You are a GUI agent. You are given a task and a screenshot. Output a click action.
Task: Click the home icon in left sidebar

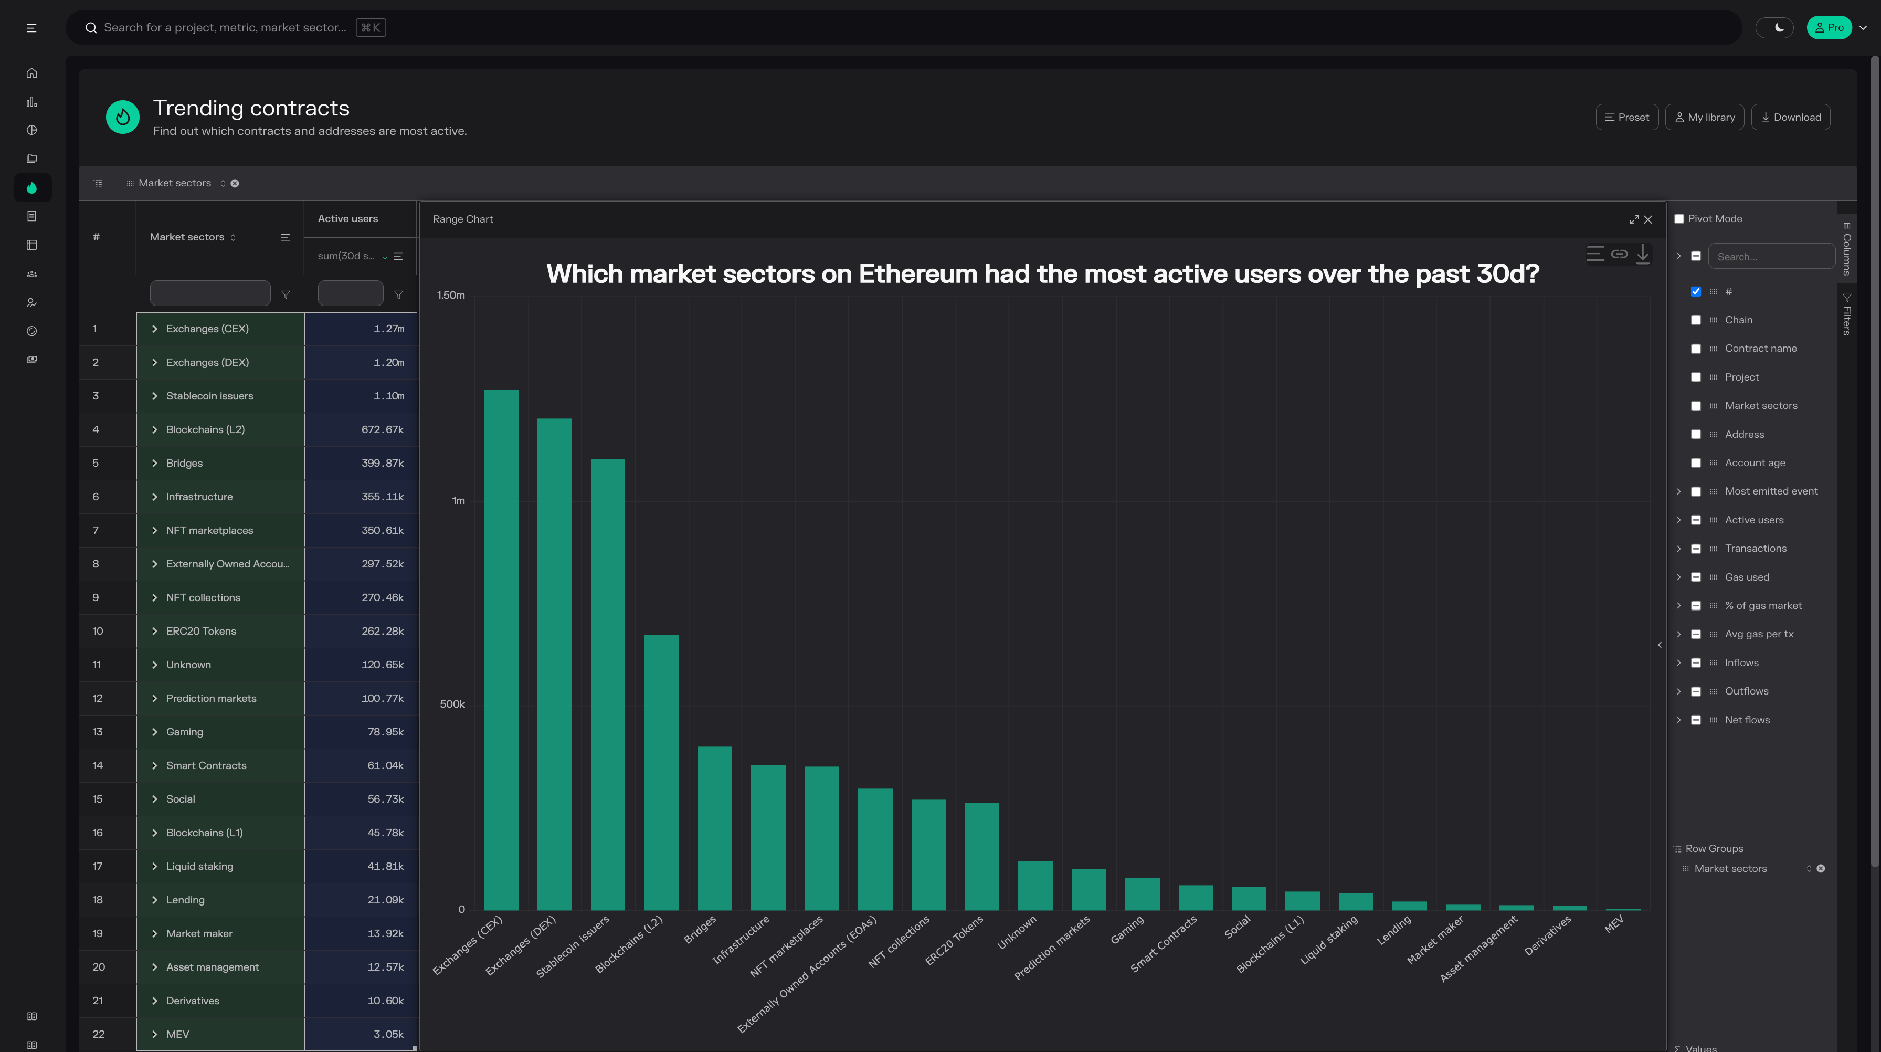coord(31,73)
